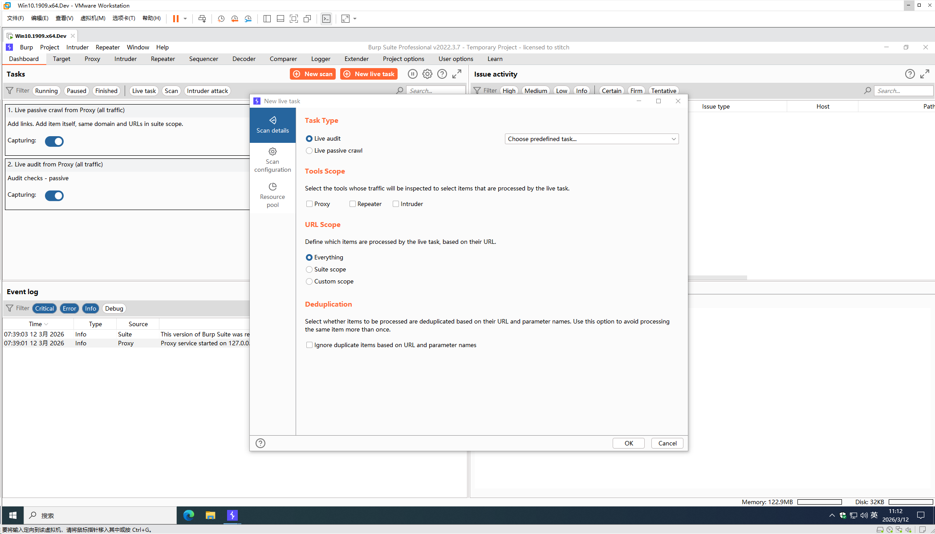Click the VMware suspend (pause) toolbar icon
Screen dimensions: 935x534
pyautogui.click(x=176, y=19)
